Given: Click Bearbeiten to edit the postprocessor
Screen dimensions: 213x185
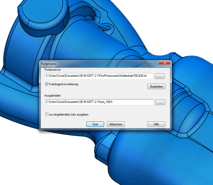Looking at the screenshot, I should click(156, 86).
